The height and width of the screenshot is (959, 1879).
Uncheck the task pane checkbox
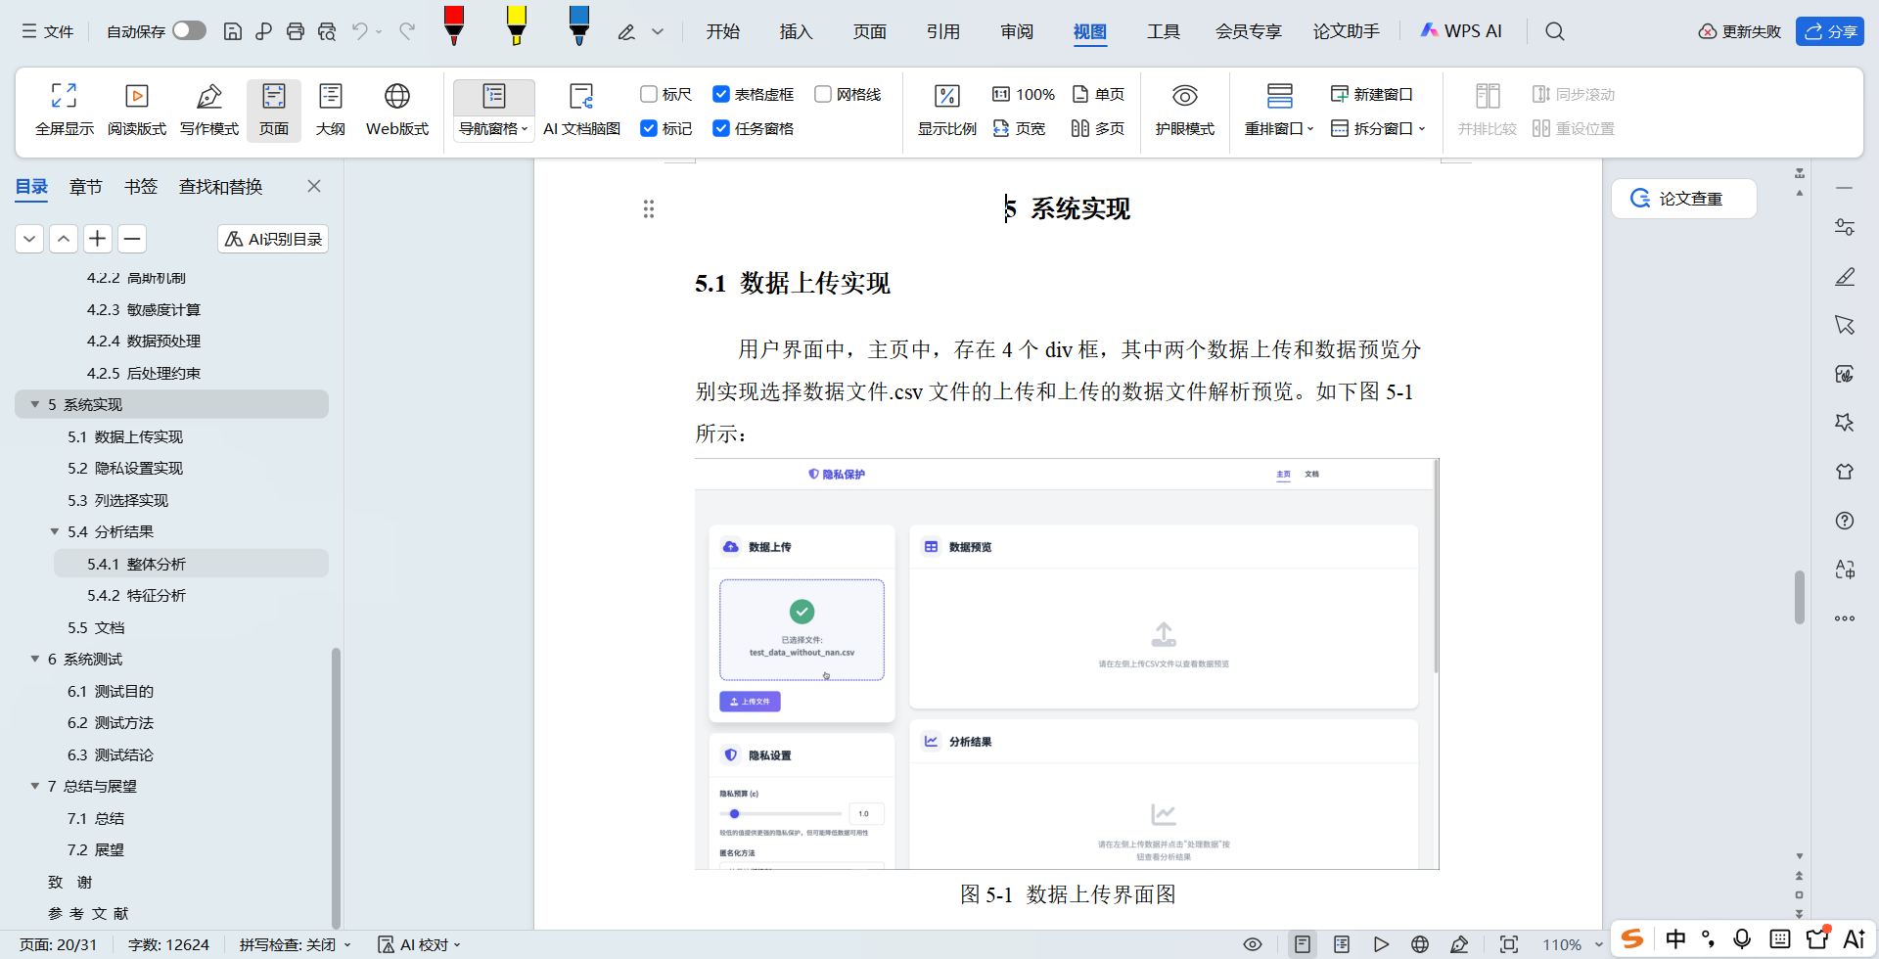click(721, 128)
